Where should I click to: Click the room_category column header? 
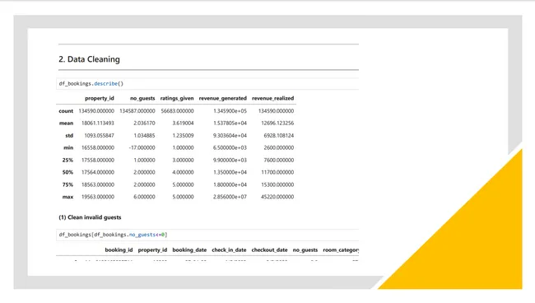coord(341,250)
